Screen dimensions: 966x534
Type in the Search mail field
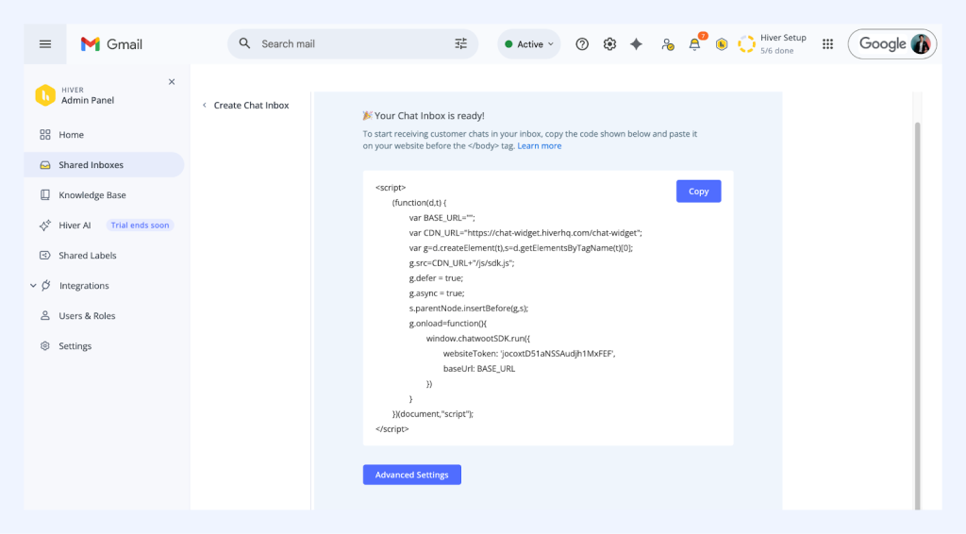coord(349,44)
